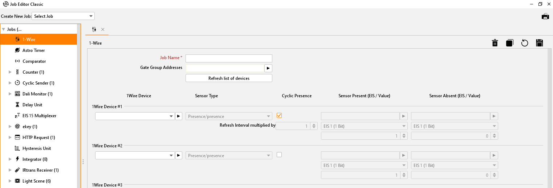The width and height of the screenshot is (553, 188).
Task: Click Refresh list of devices button
Action: coord(229,78)
